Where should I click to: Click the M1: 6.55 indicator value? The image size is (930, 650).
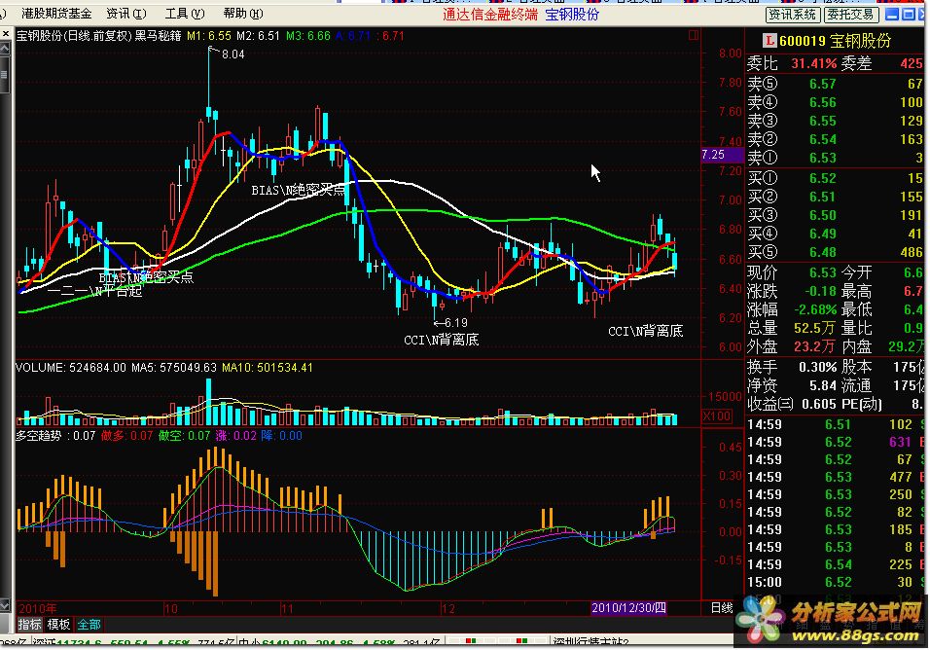[x=209, y=36]
